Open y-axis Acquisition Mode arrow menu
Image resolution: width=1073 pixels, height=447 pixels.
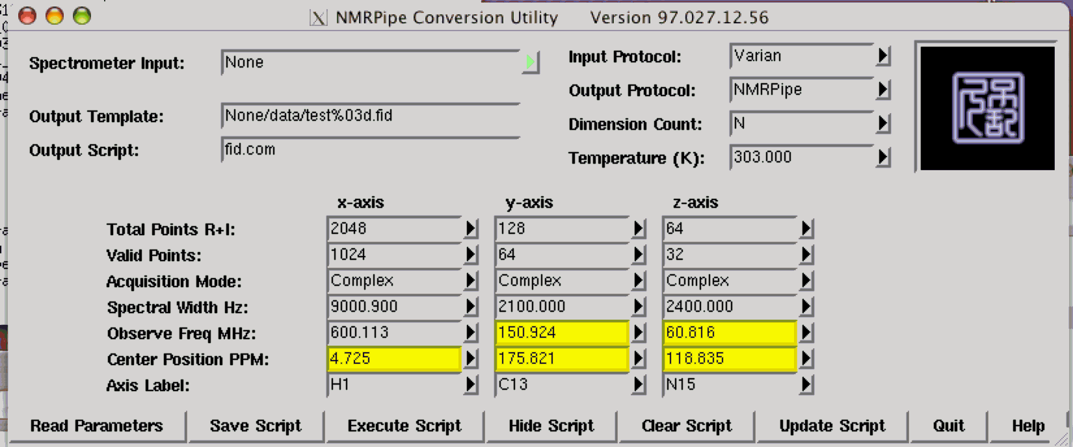click(639, 281)
